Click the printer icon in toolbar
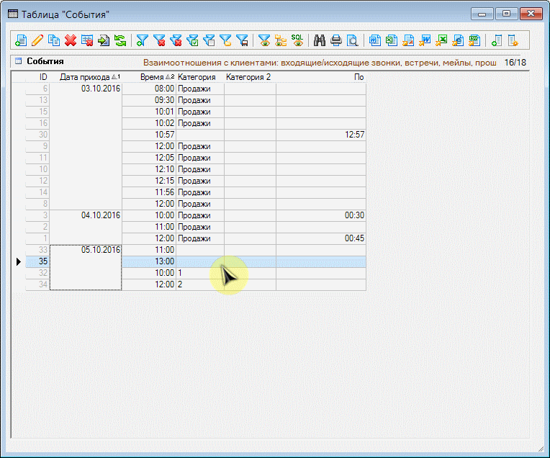 point(336,40)
